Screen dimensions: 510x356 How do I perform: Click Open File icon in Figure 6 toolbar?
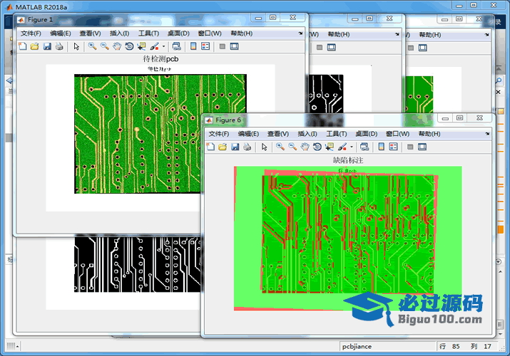coord(222,147)
